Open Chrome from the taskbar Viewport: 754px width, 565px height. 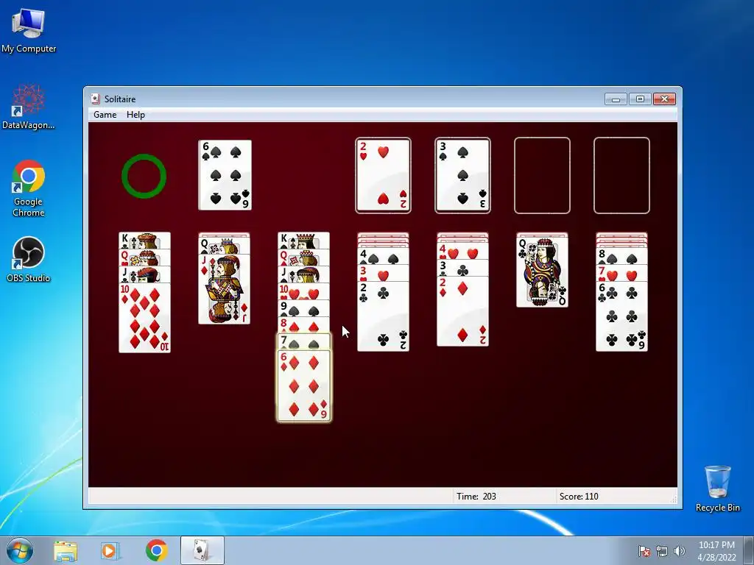point(157,550)
